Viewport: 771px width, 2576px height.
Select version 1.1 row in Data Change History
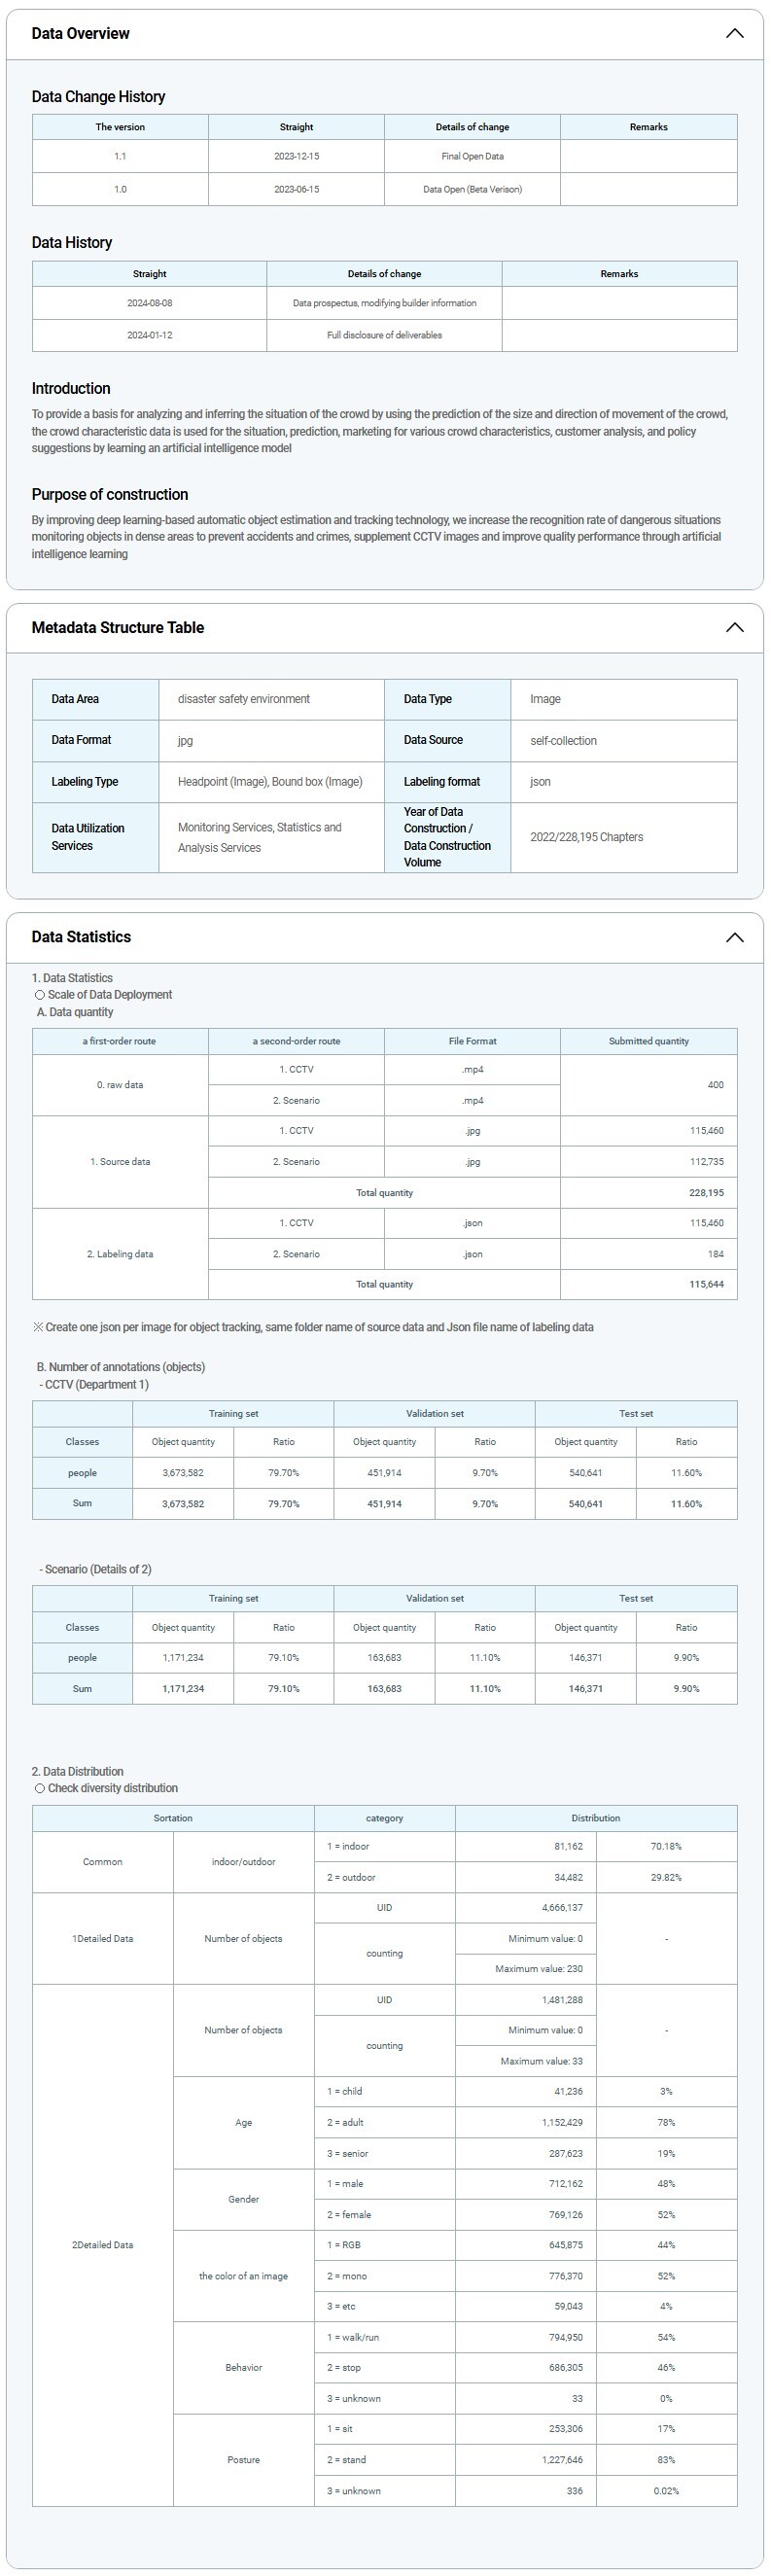120,156
